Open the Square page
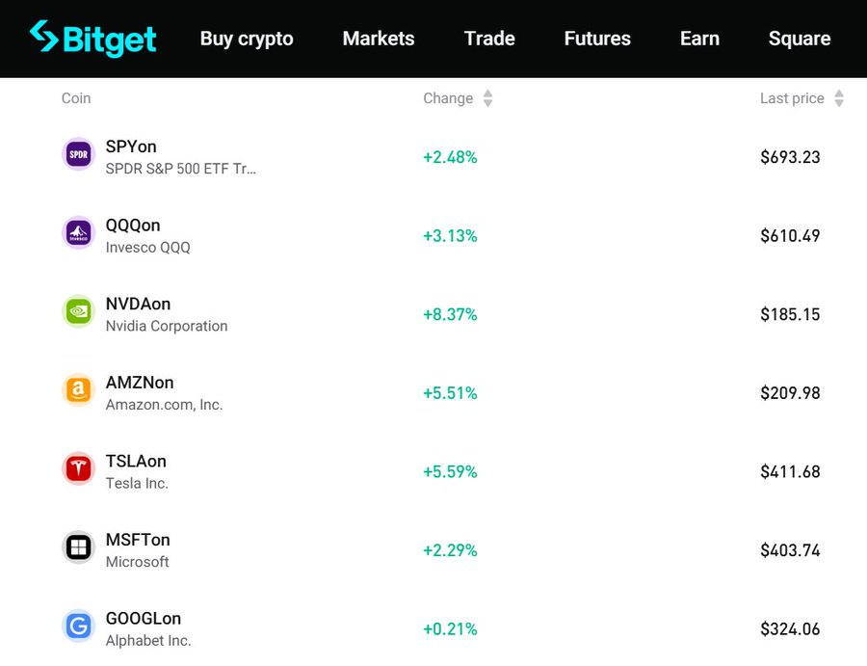867x666 pixels. click(800, 39)
